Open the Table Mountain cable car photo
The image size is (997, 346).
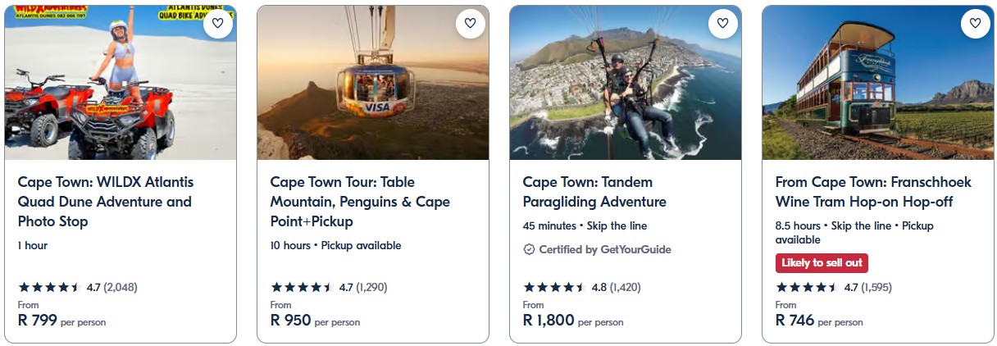point(372,90)
